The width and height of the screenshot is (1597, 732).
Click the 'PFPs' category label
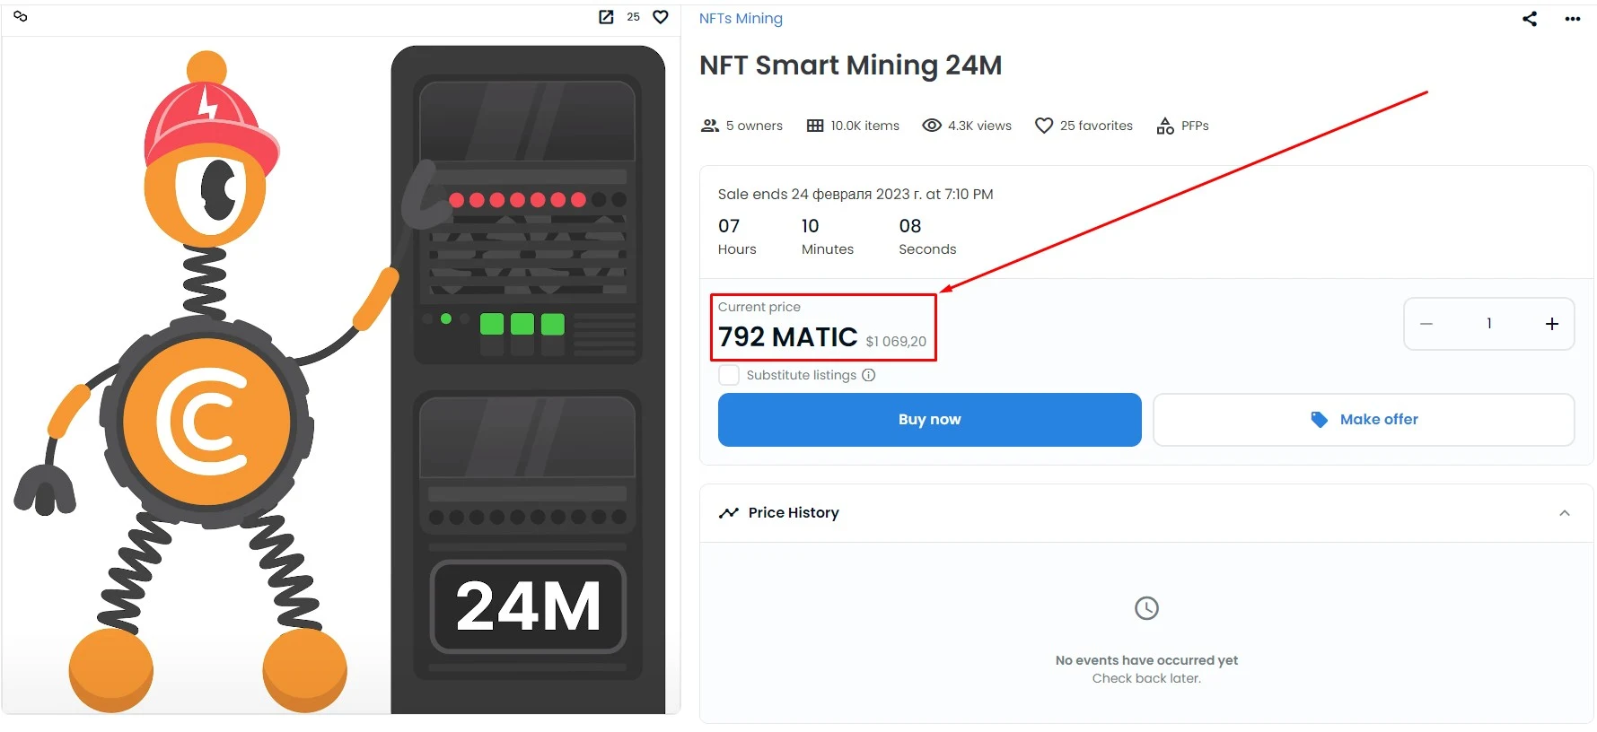coord(1195,126)
